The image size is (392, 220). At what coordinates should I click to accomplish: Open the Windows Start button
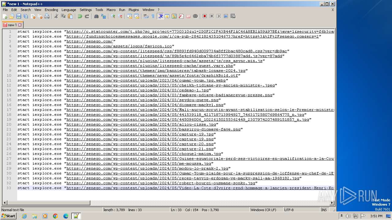pos(8,216)
